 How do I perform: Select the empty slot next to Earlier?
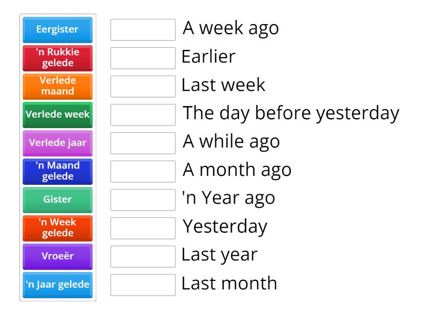click(x=143, y=58)
